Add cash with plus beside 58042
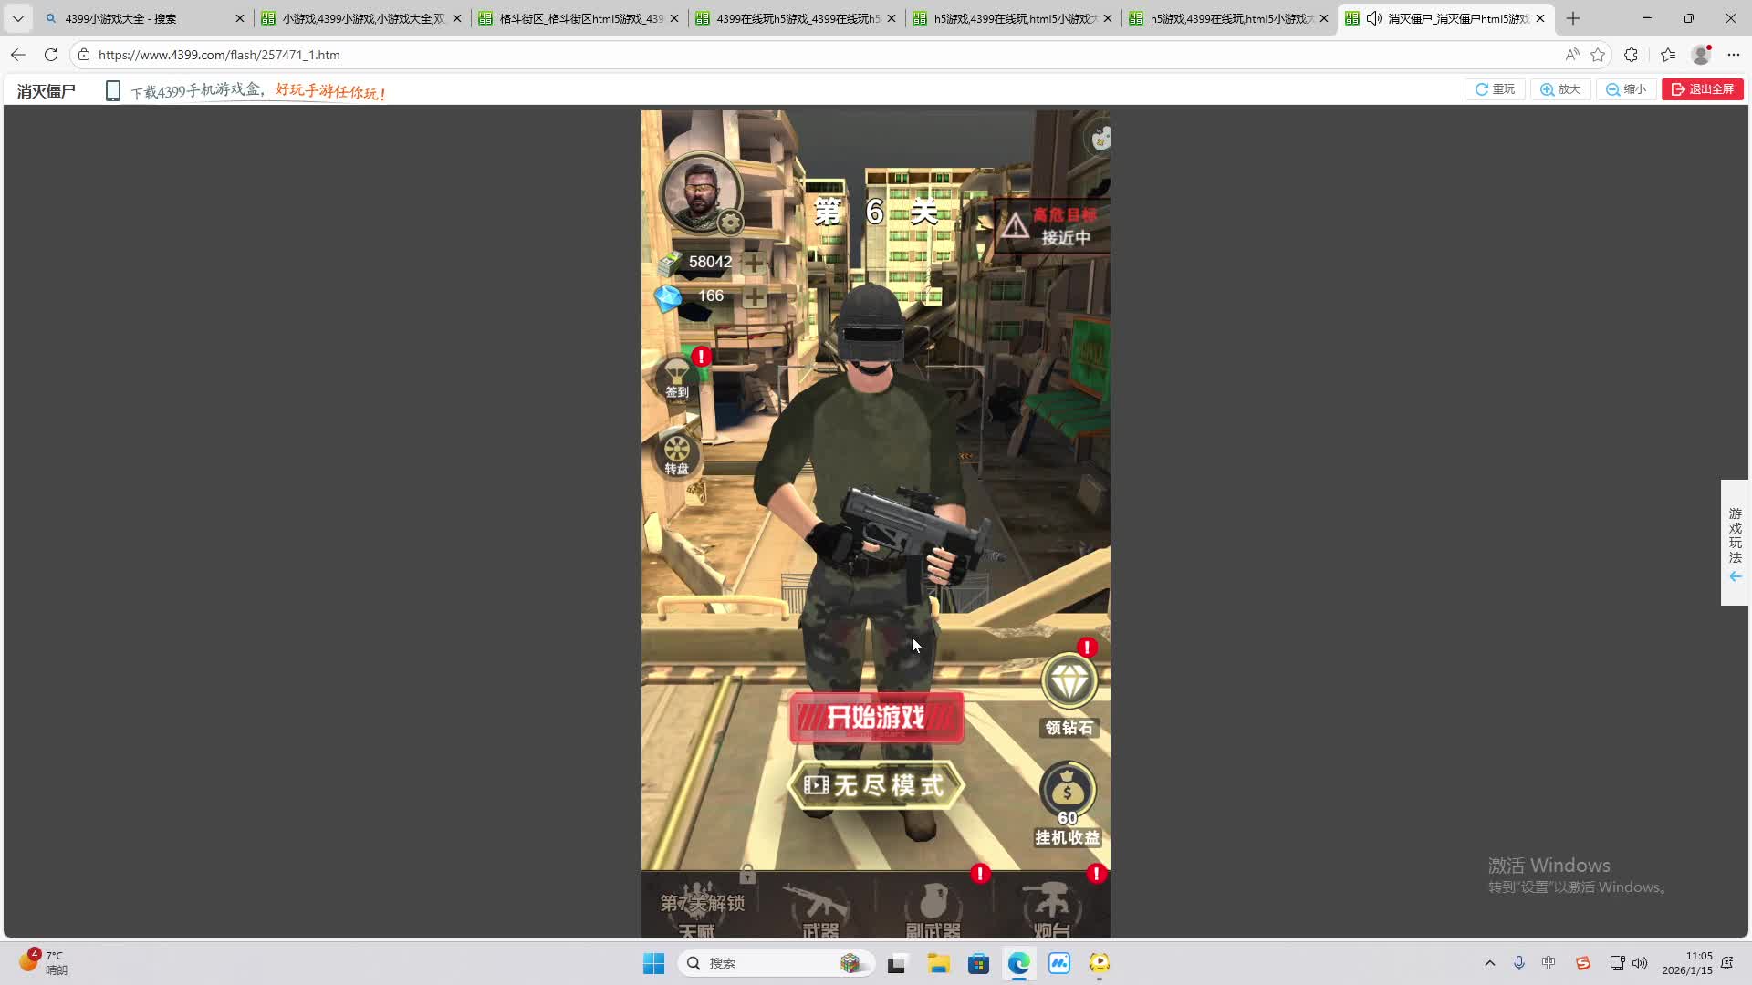This screenshot has height=985, width=1752. click(754, 263)
